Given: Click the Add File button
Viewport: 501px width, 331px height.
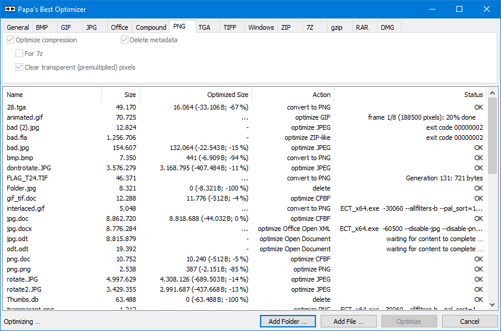Looking at the screenshot, I should (x=348, y=321).
